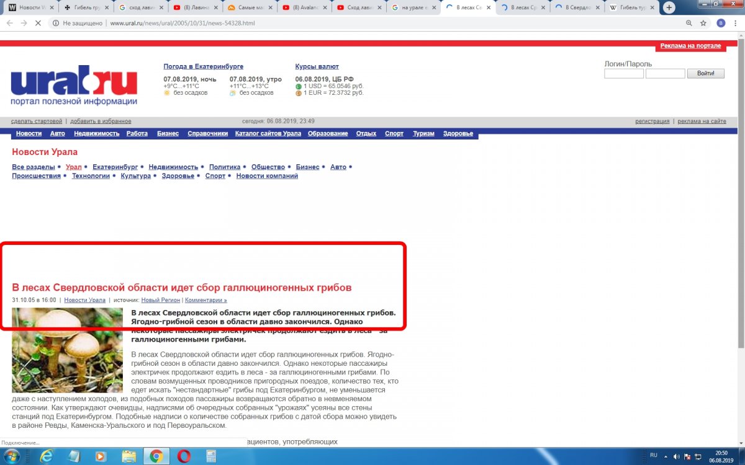Image resolution: width=745 pixels, height=465 pixels.
Task: Click 'сделать стартовой' link
Action: 37,121
